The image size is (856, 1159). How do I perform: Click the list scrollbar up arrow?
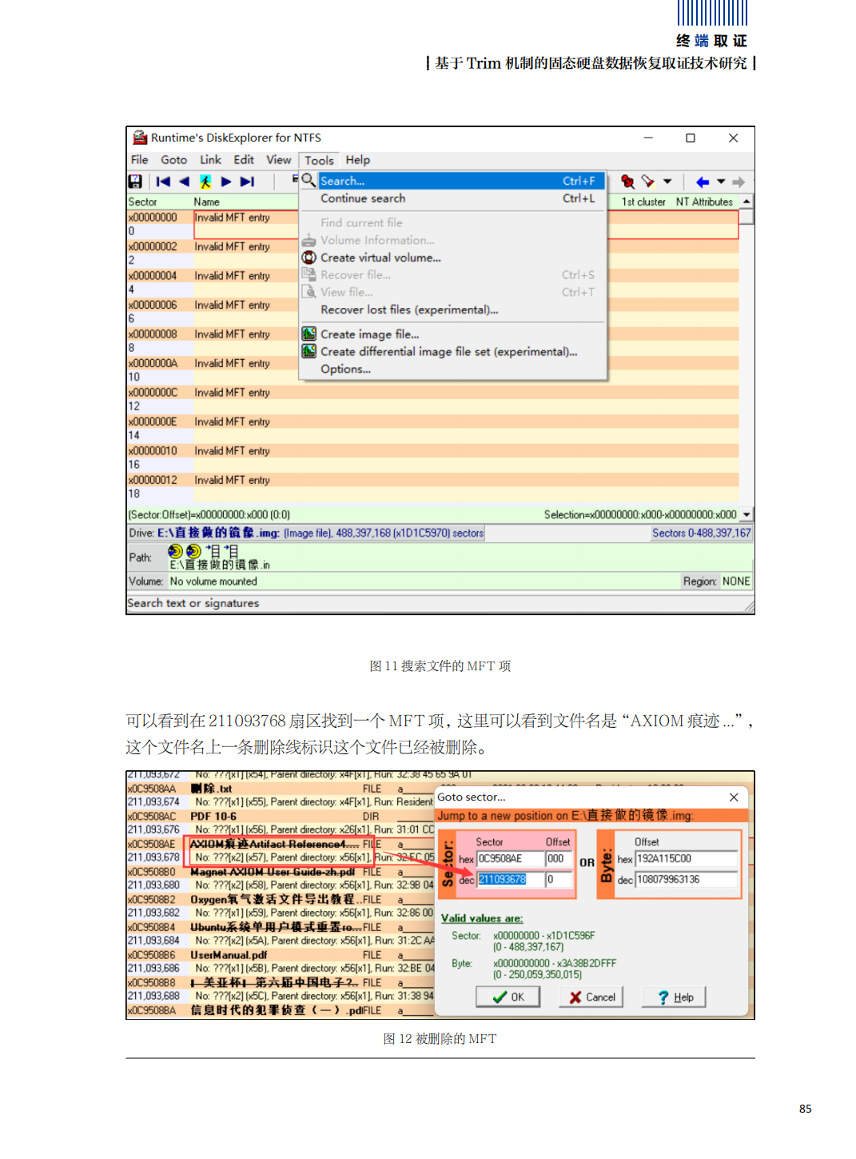click(x=747, y=202)
